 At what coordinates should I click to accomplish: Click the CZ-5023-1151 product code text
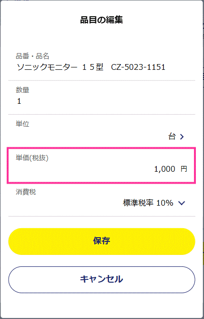[x=138, y=67]
